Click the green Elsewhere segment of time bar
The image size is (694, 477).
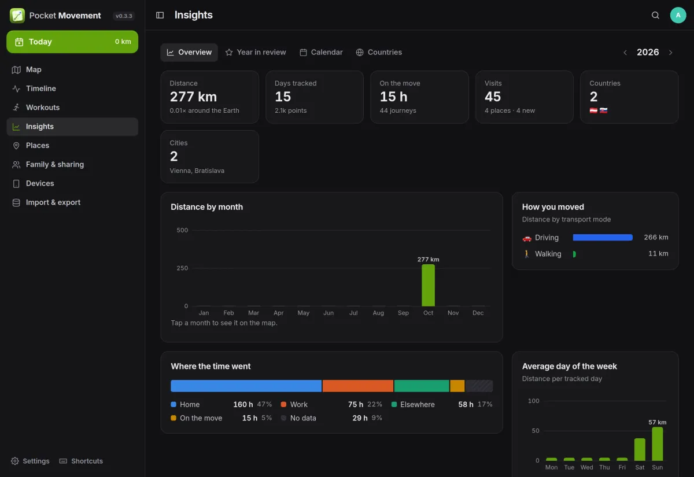(x=422, y=386)
